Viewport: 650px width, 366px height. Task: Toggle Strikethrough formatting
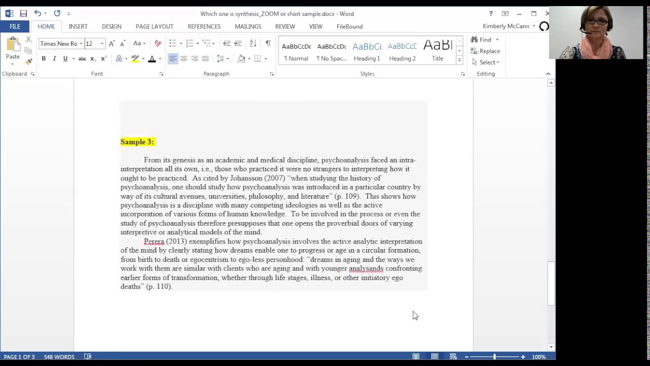(82, 59)
